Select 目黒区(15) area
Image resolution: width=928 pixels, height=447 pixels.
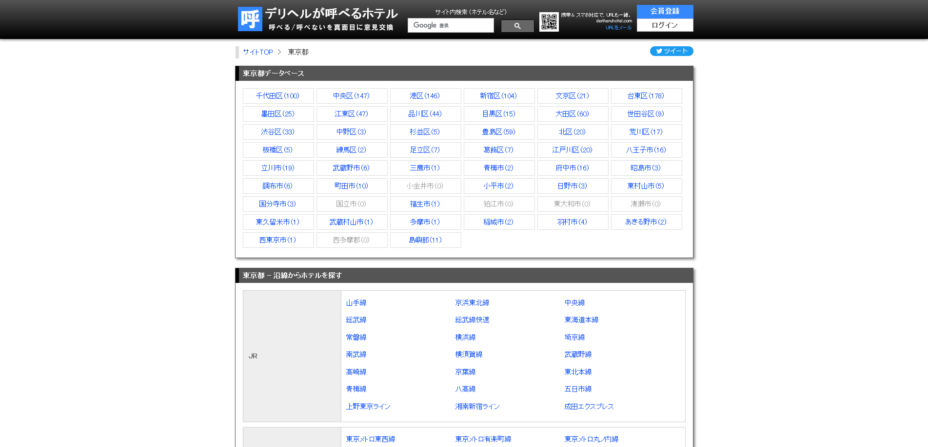pos(499,114)
